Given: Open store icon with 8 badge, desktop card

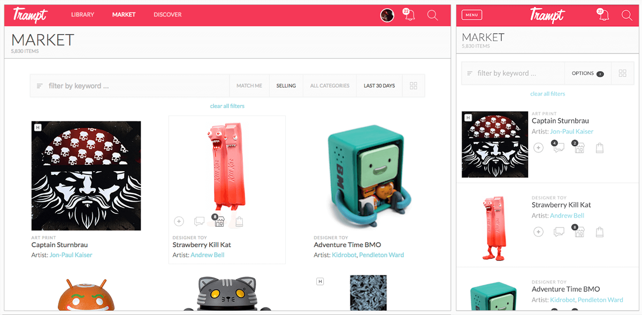Looking at the screenshot, I should [x=218, y=220].
